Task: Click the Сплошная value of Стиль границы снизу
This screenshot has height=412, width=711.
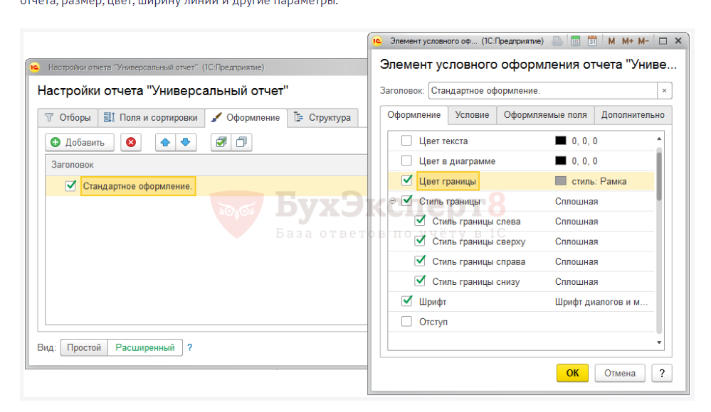Action: point(576,281)
